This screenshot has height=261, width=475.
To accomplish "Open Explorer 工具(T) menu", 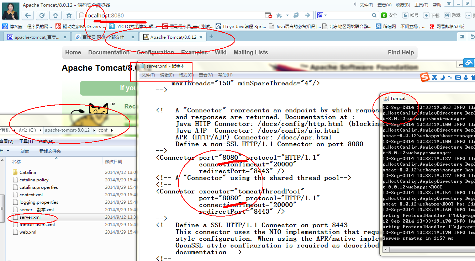I will 26,142.
